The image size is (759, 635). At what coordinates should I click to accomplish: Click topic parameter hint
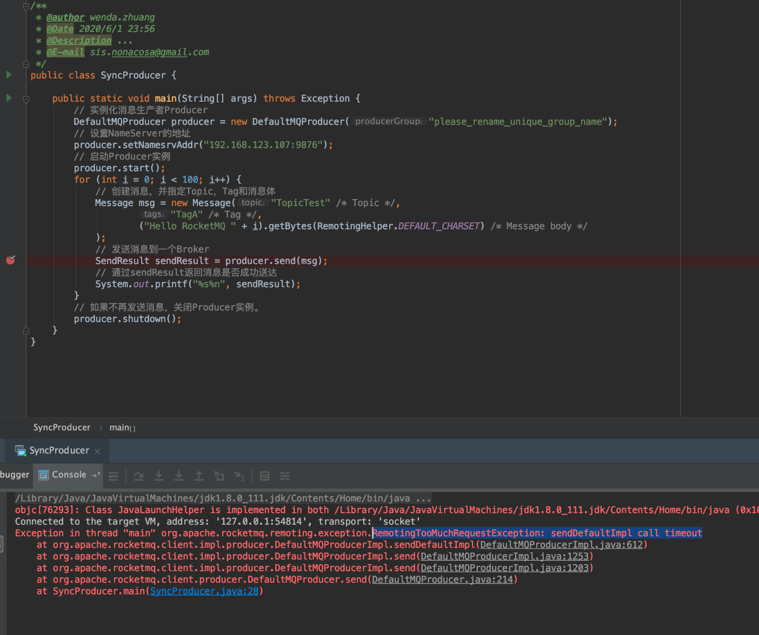[253, 202]
